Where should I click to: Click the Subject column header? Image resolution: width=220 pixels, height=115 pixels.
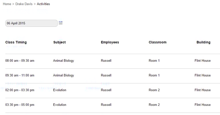(60, 42)
